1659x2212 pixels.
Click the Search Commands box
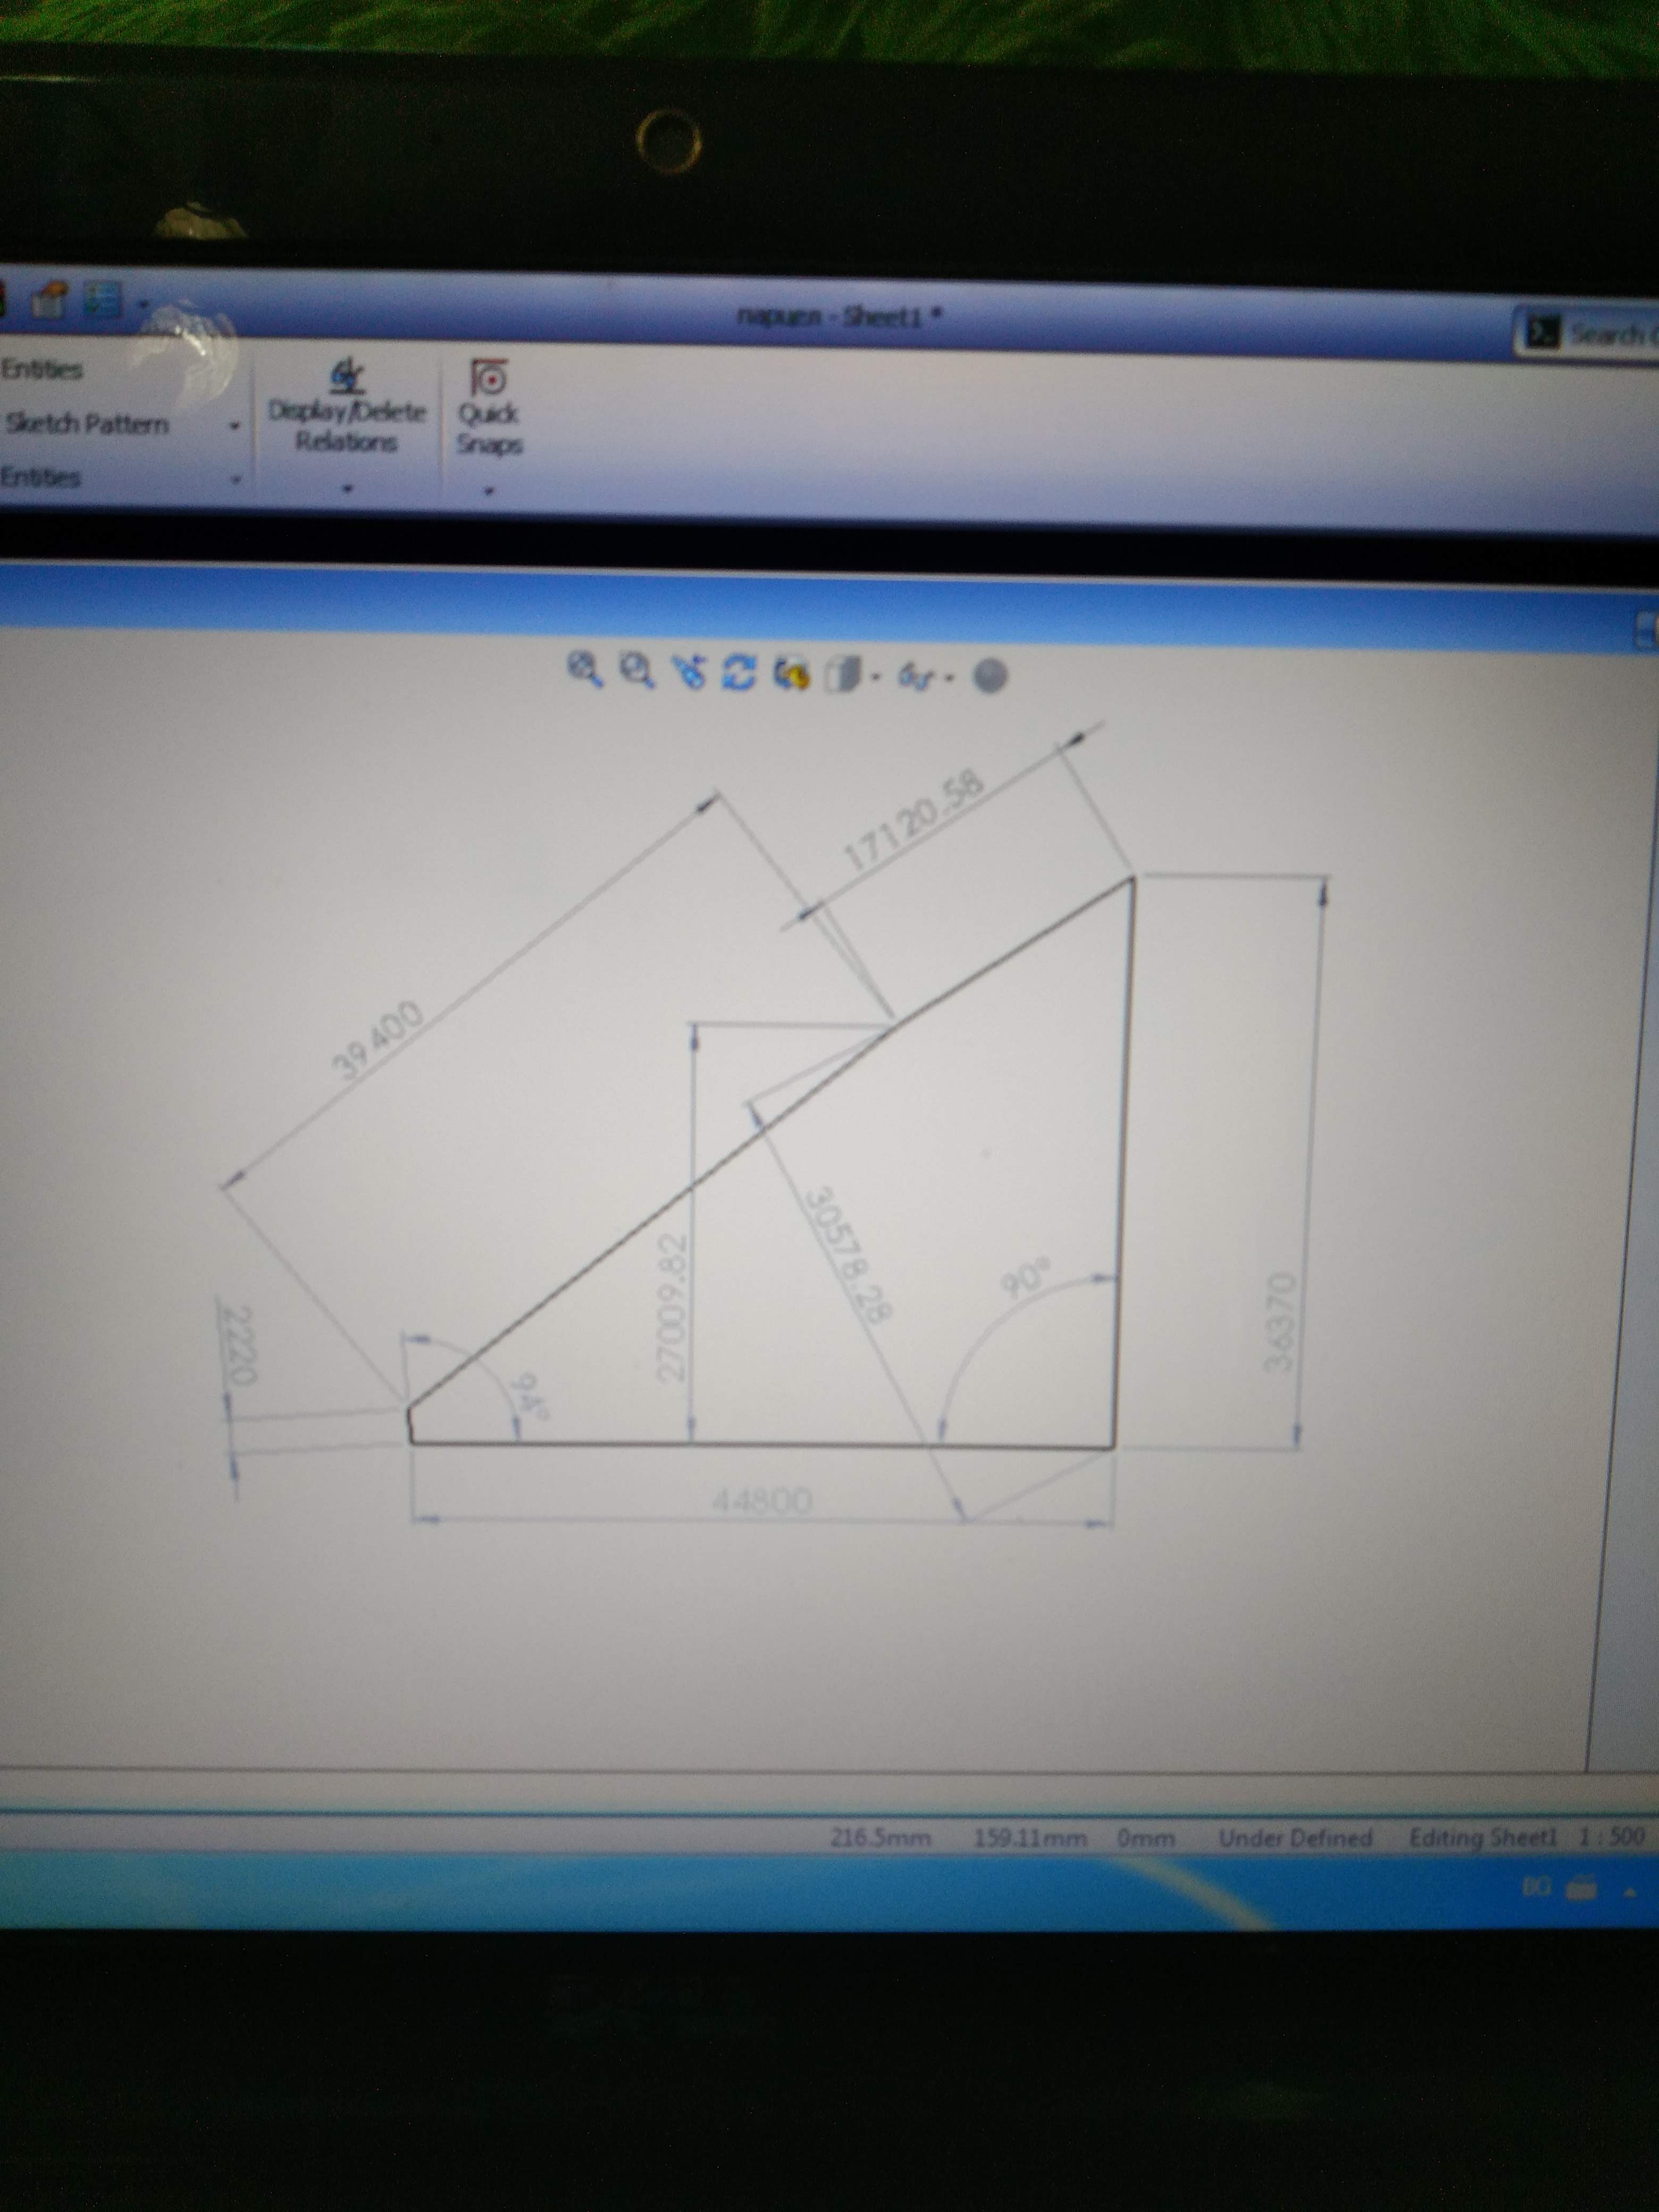(1608, 334)
